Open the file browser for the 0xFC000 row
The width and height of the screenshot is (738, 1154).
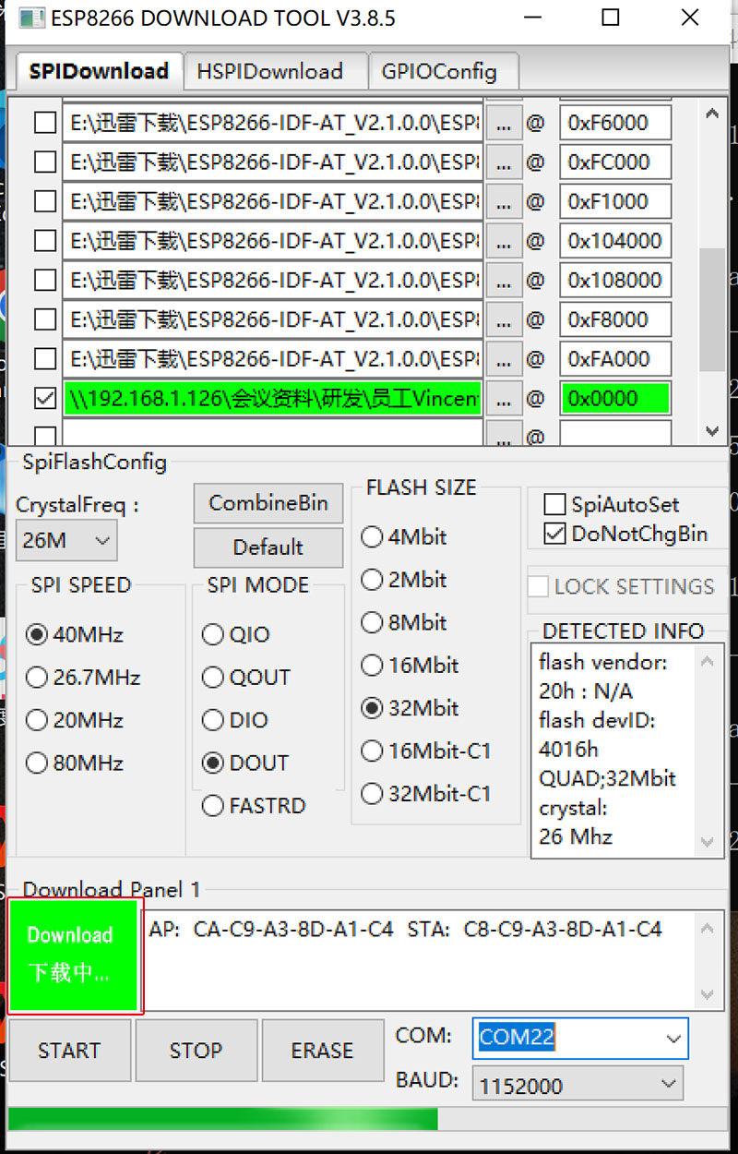point(504,162)
